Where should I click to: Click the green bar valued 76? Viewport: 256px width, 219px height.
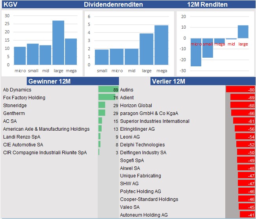tap(107, 97)
